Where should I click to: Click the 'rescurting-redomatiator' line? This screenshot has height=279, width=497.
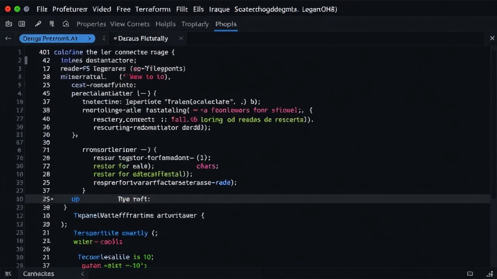tap(152, 127)
